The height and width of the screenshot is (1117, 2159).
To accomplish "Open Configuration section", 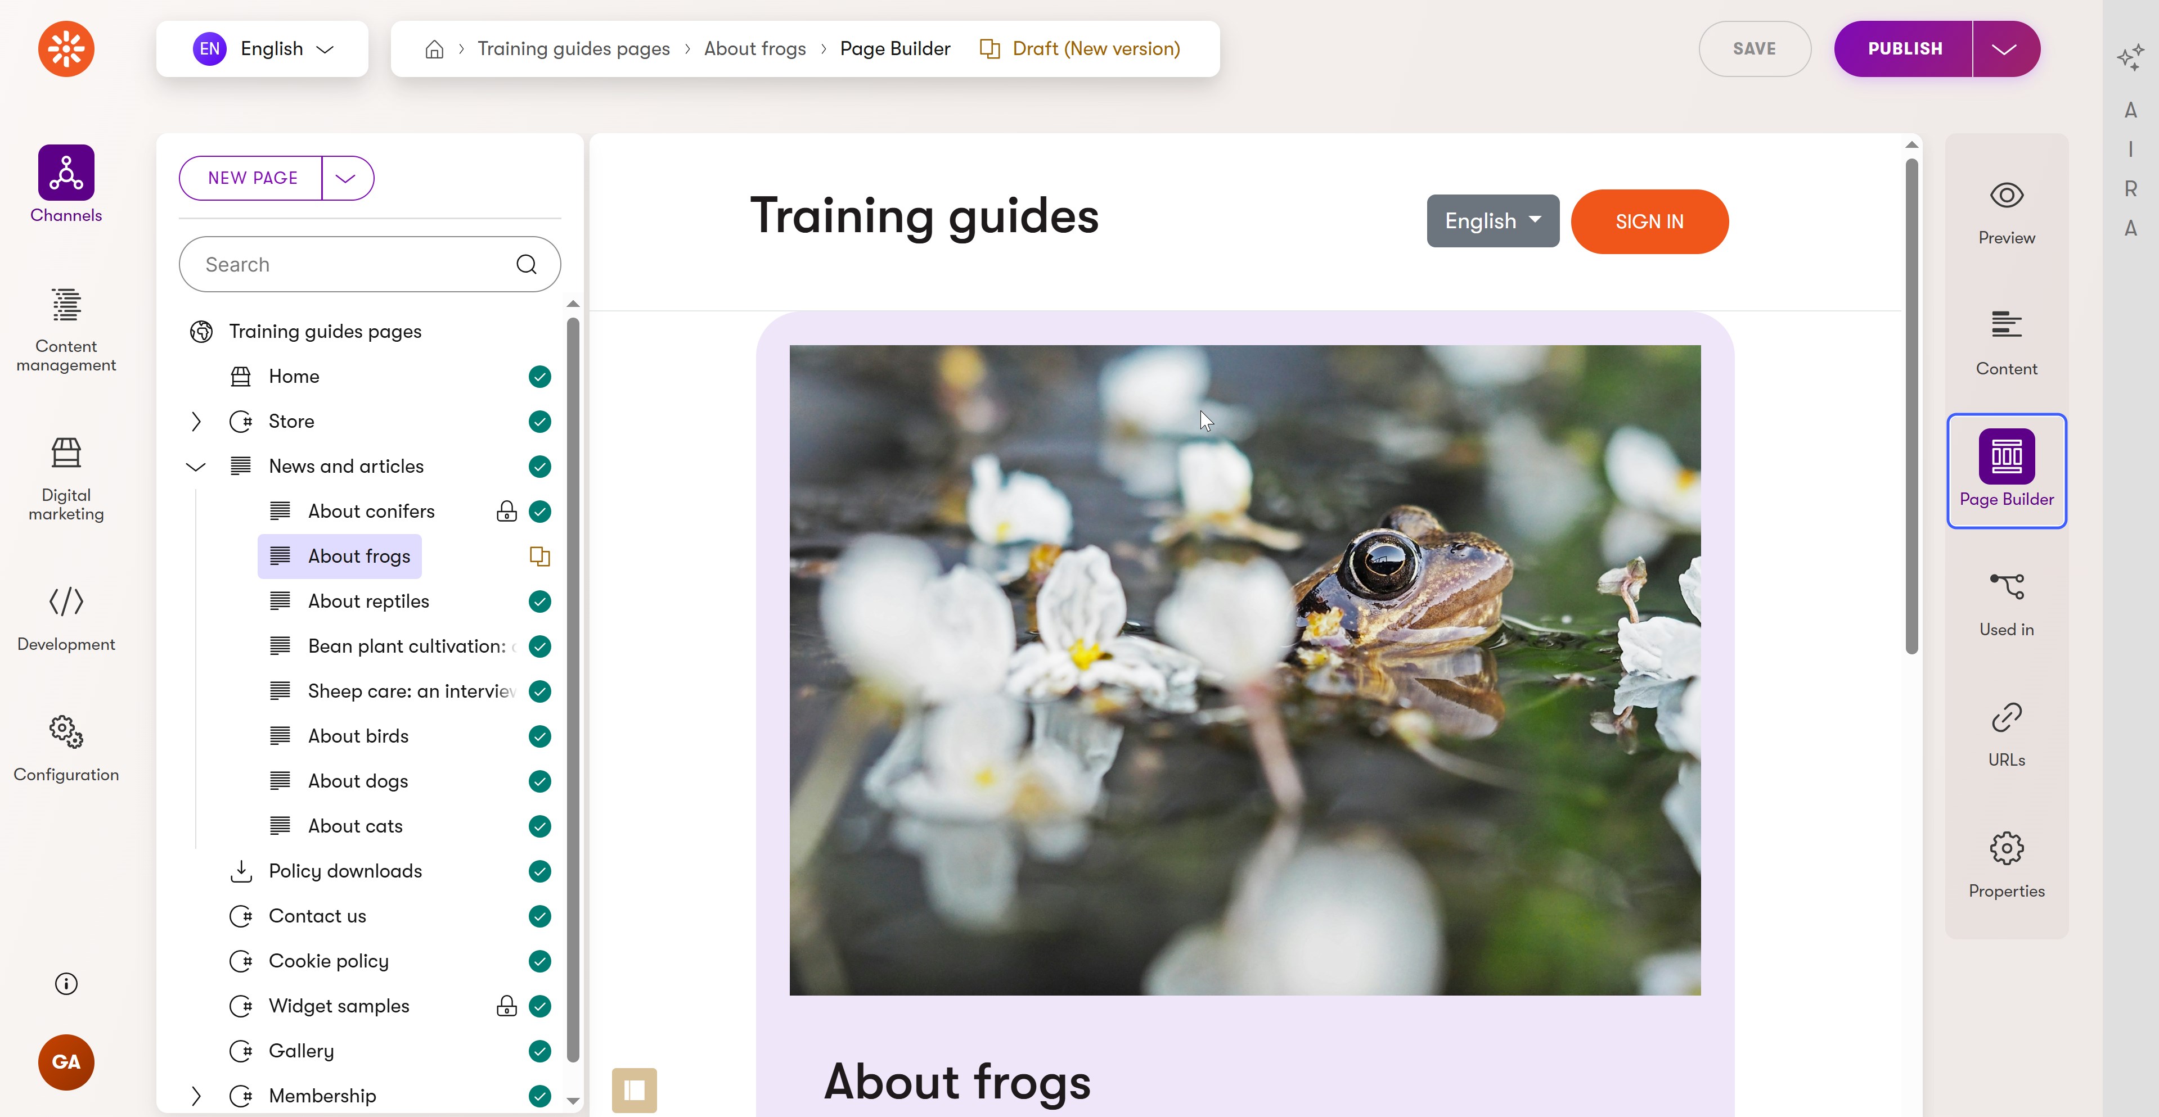I will [65, 749].
